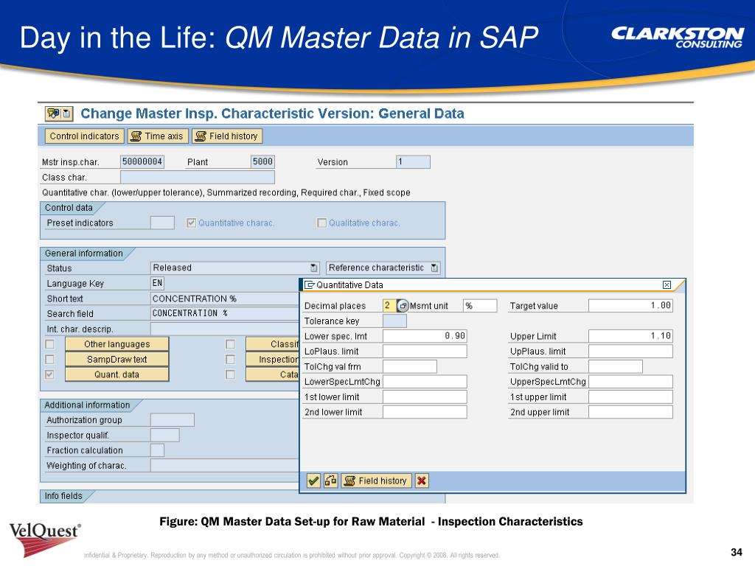Tick the checkbox beside SampDraw text

(x=49, y=360)
